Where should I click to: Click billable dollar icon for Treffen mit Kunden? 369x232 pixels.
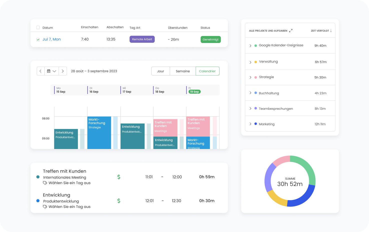tap(119, 177)
